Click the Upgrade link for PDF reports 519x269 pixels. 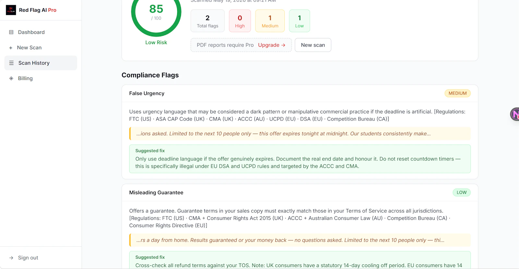coord(272,45)
